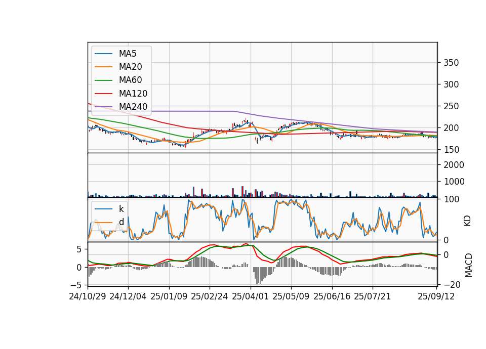Click the −20 tick on MACD right axis
This screenshot has height=349, width=486.
click(452, 285)
